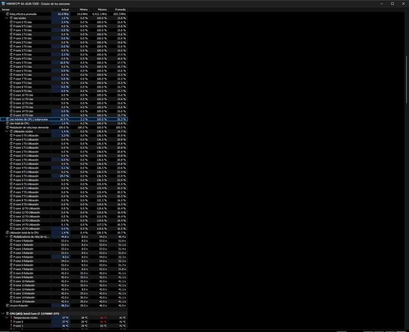Viewport: 409px width, 332px height.
Task: Click the icon beside P-core 7 Relación
Action: click(11, 269)
